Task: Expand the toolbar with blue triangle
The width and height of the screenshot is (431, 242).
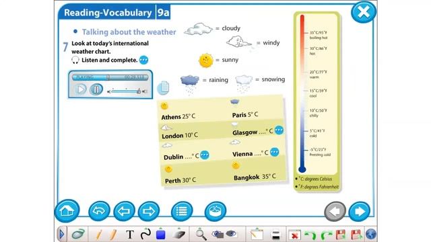Action: 61,235
